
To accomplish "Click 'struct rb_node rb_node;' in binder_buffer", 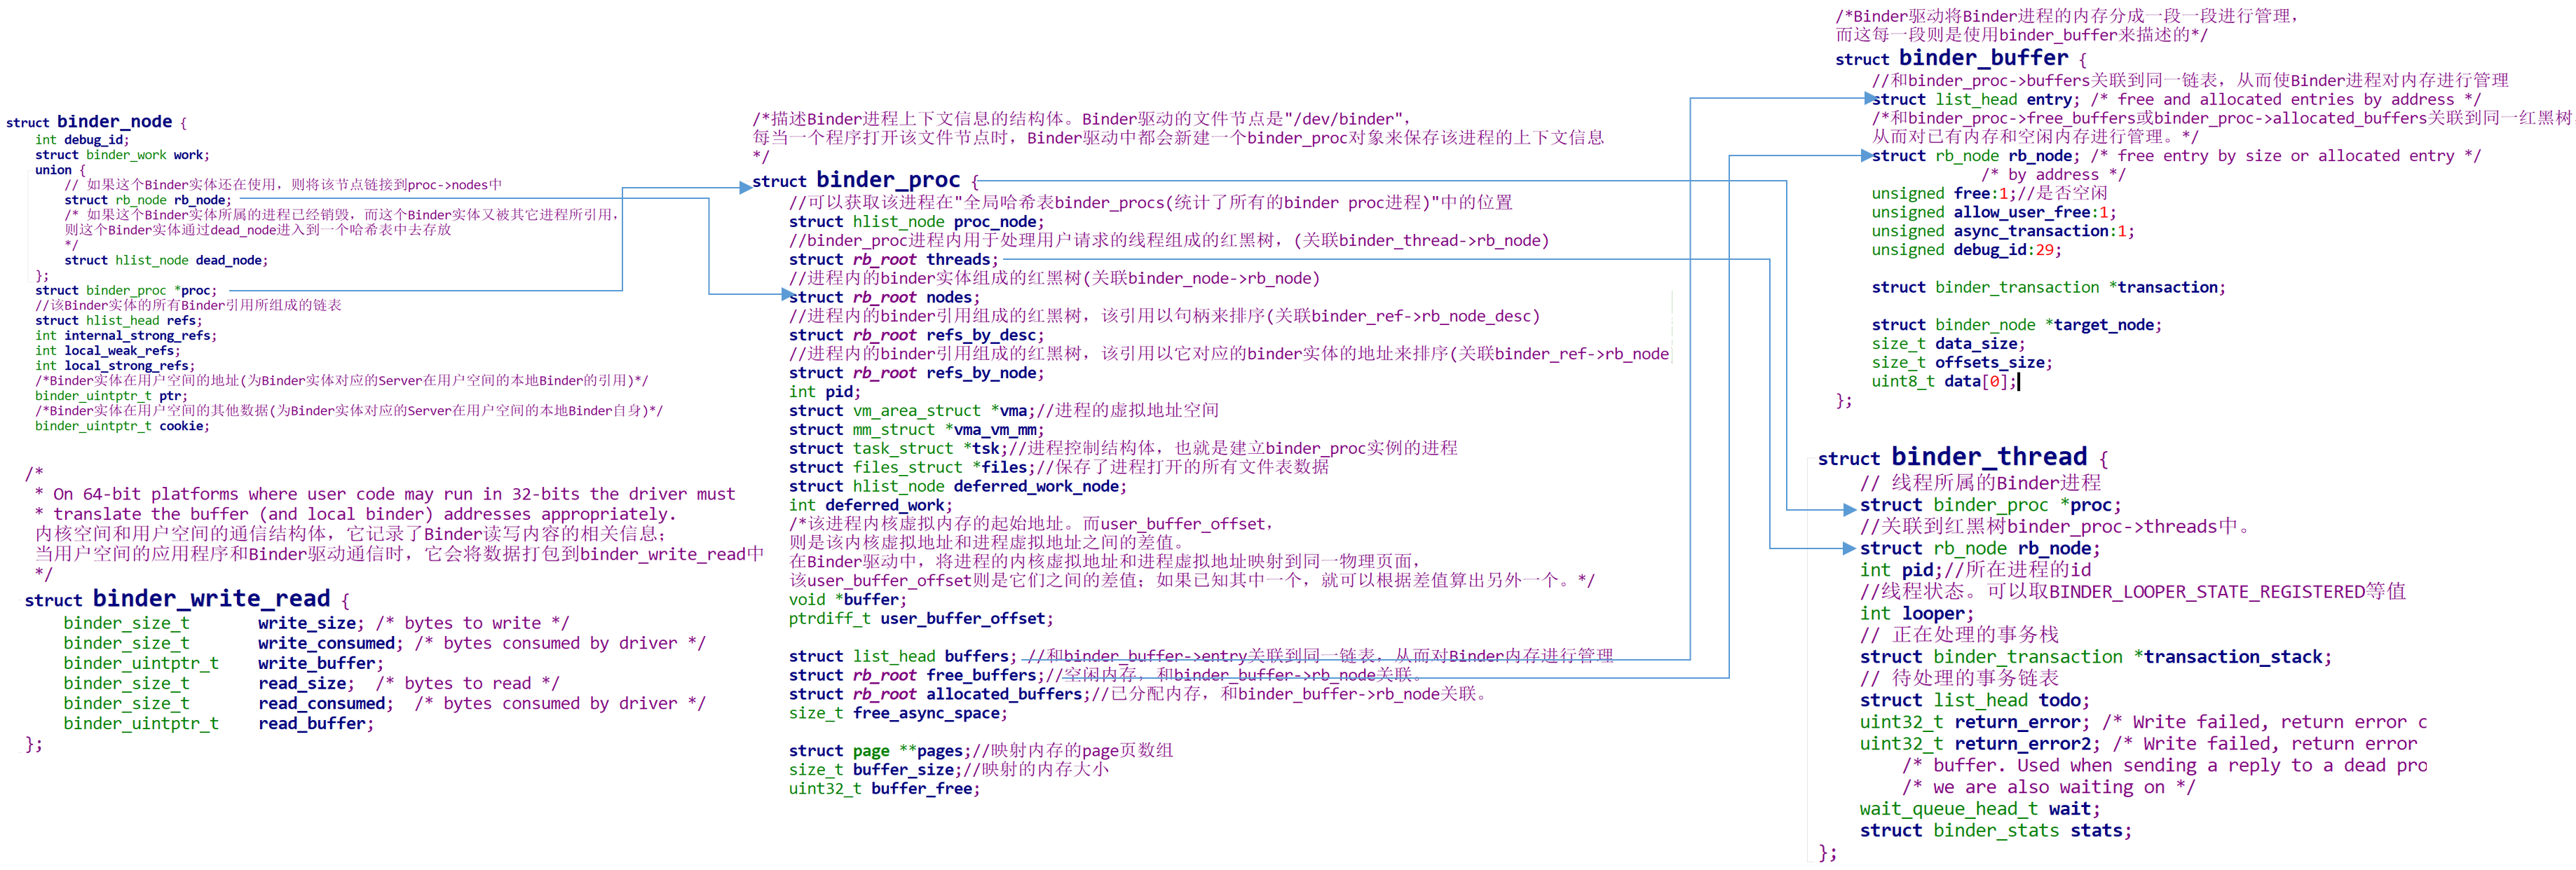I will click(1975, 156).
